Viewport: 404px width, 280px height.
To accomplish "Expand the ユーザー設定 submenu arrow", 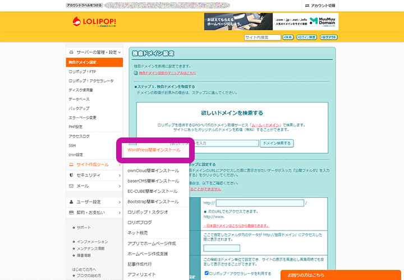I will 120,201.
